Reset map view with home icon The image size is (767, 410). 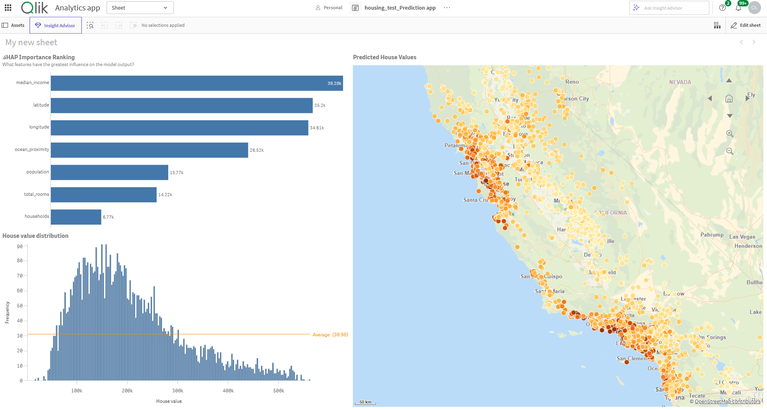click(729, 98)
